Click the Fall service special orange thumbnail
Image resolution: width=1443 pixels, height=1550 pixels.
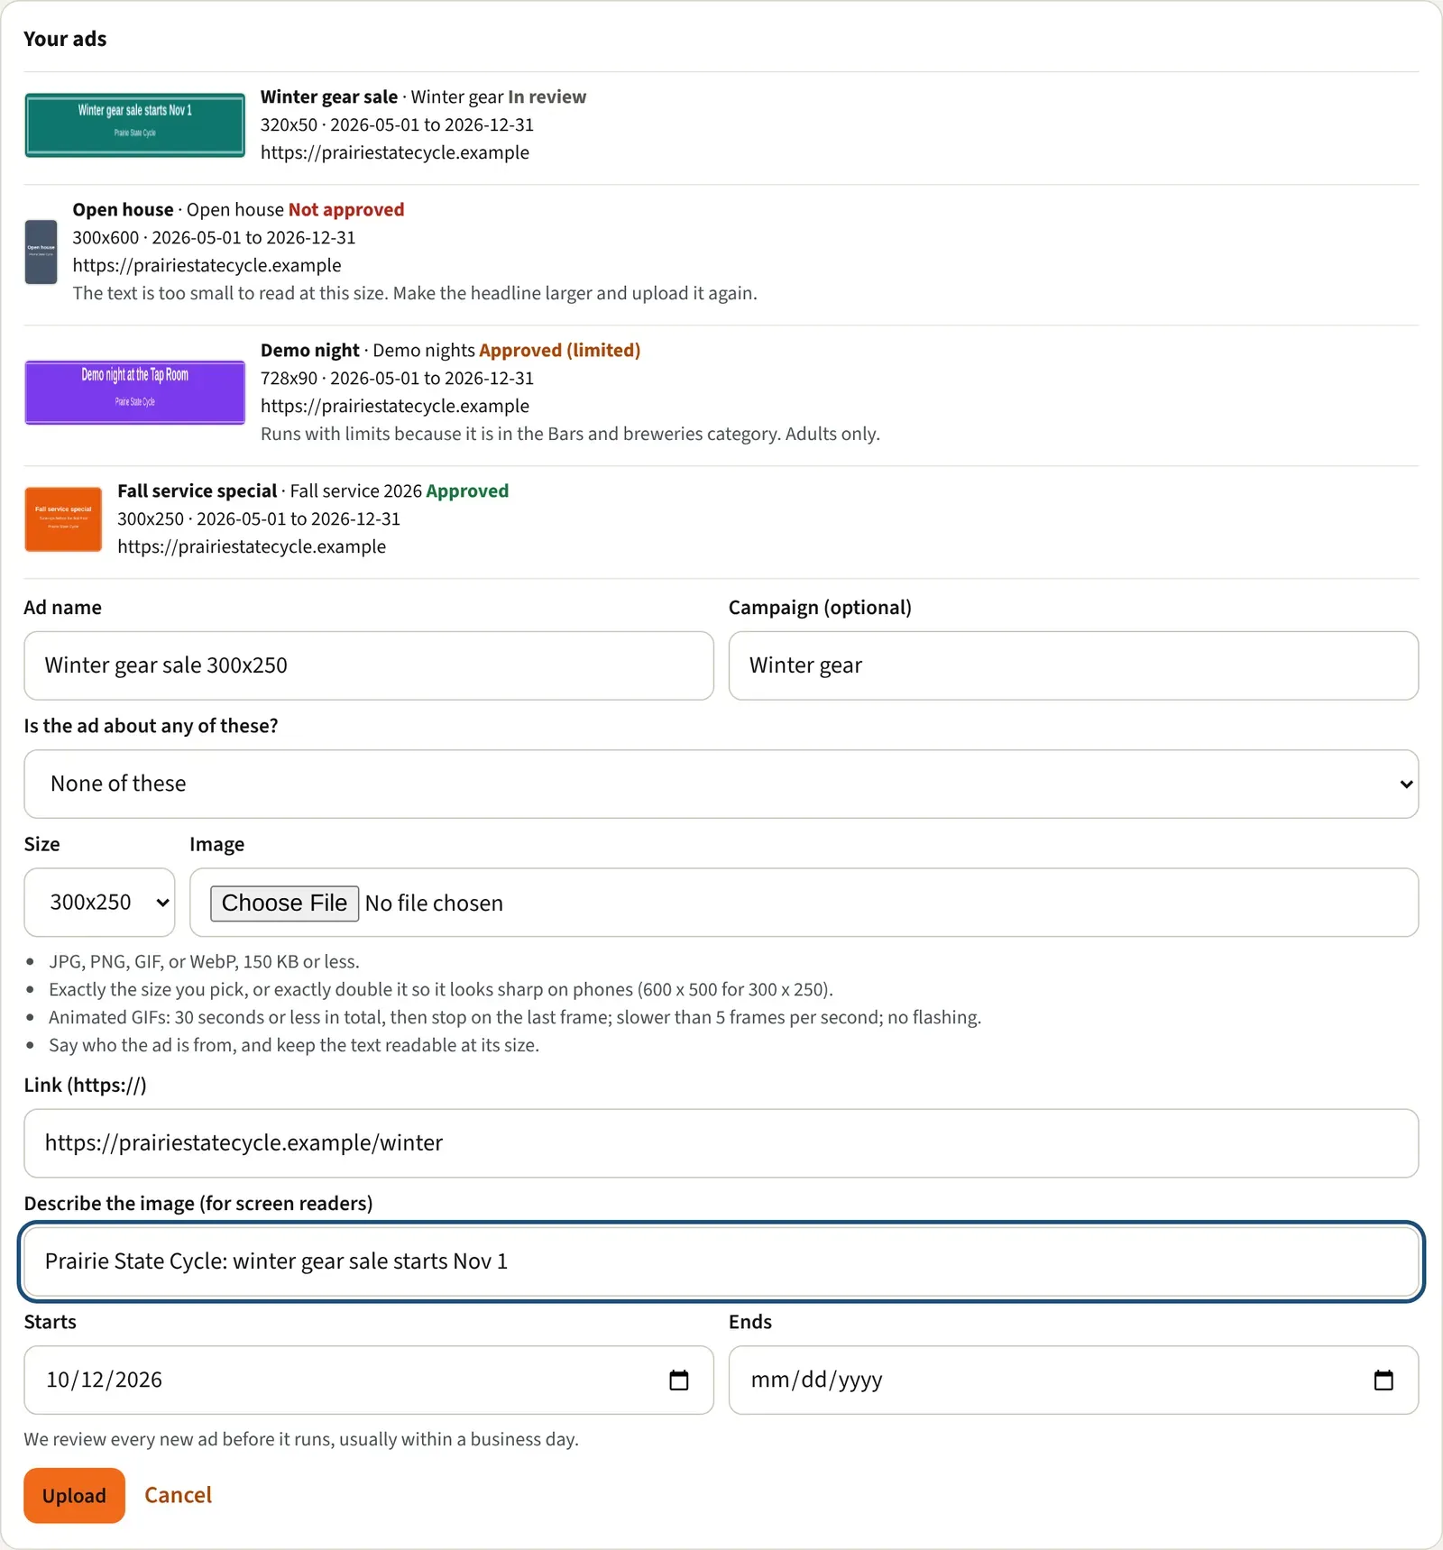point(63,519)
